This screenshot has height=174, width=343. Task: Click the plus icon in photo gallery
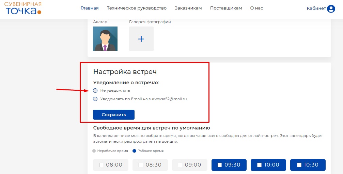coord(141,39)
